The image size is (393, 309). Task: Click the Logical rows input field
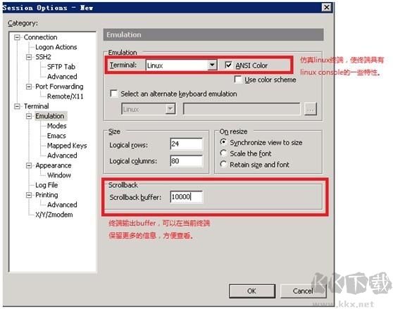186,144
